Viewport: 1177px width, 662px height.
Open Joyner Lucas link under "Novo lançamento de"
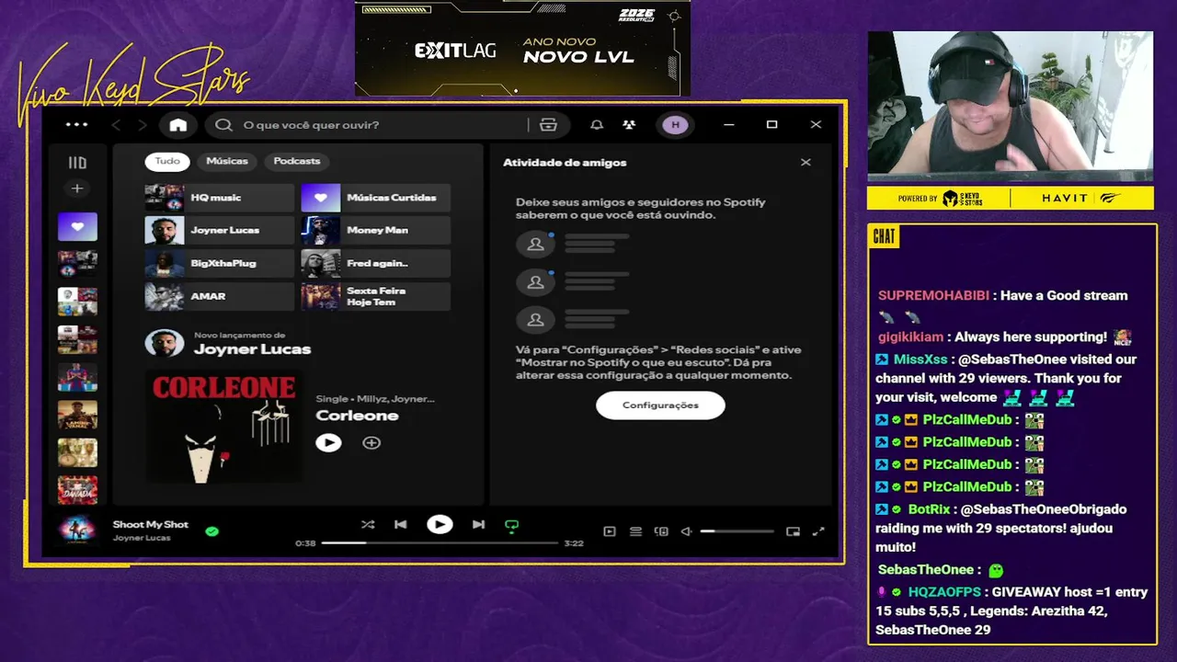252,349
